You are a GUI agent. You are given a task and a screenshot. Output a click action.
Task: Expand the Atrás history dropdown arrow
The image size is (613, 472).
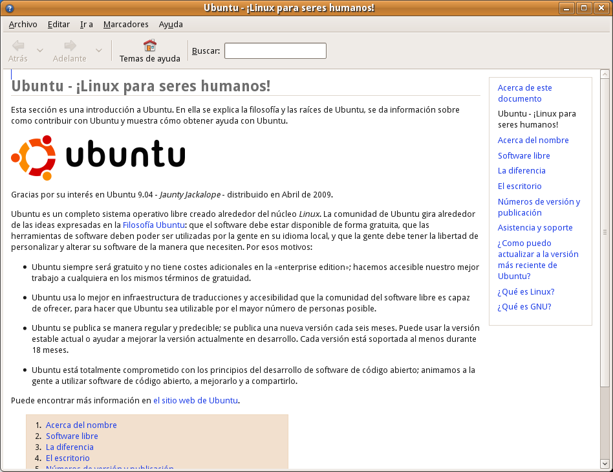[40, 51]
